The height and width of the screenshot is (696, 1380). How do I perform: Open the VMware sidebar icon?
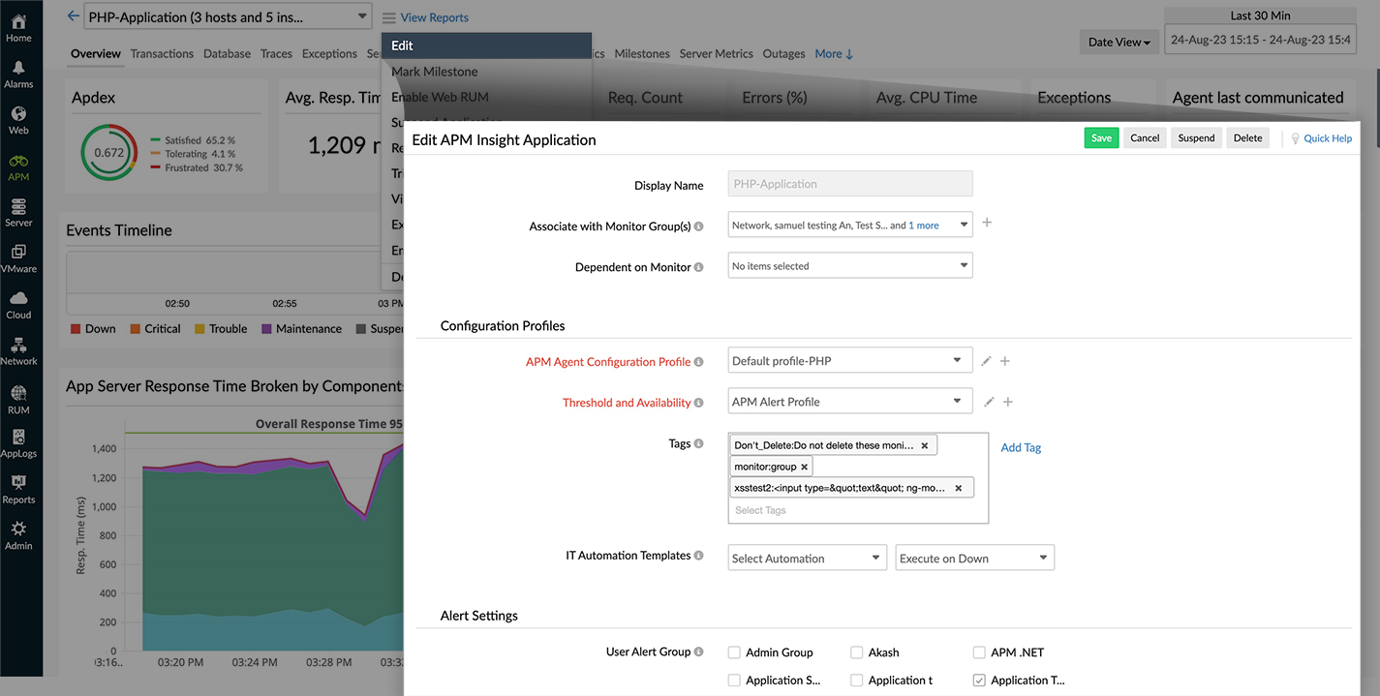[18, 257]
